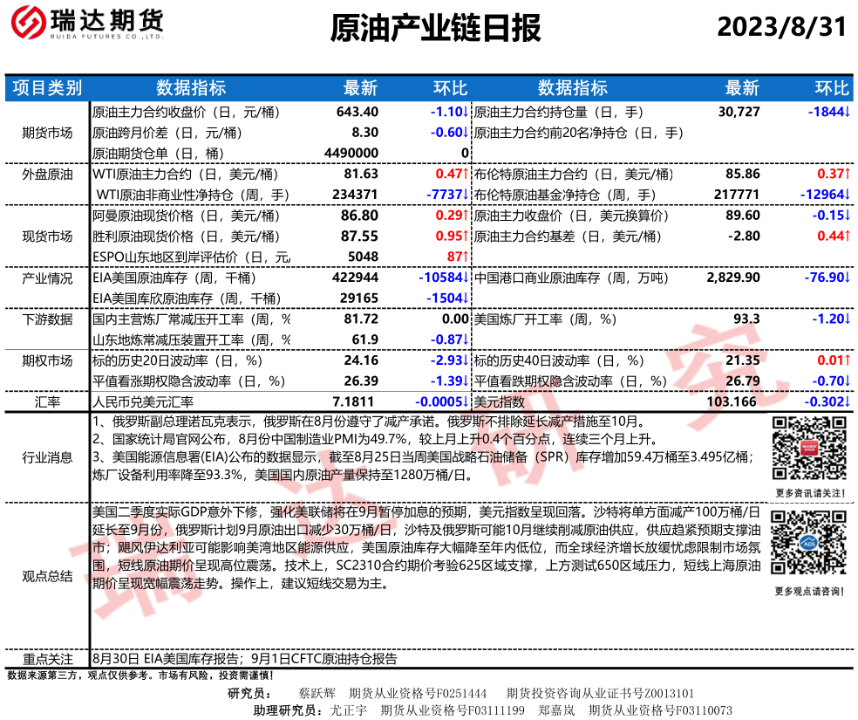The image size is (858, 720).
Task: Click the red up arrow beside ESPO 87
Action: (466, 257)
